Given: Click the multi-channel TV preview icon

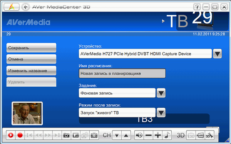Looking at the screenshot, I should pos(85,135).
